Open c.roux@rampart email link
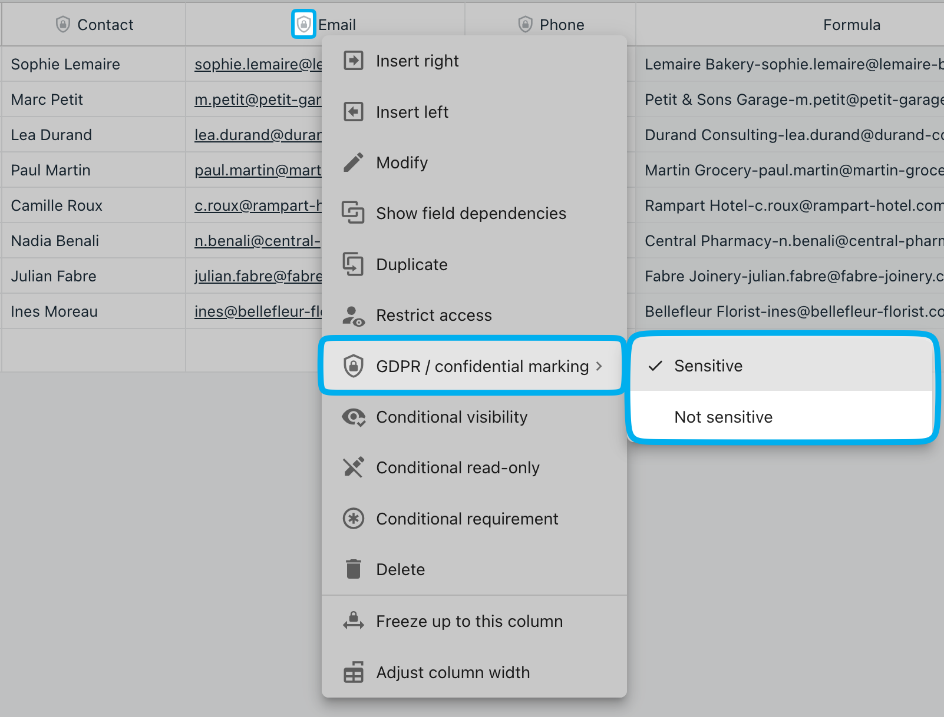Image resolution: width=944 pixels, height=717 pixels. click(x=258, y=205)
